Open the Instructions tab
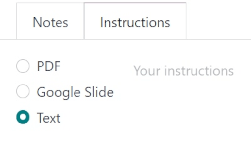The image size is (251, 151). [135, 22]
